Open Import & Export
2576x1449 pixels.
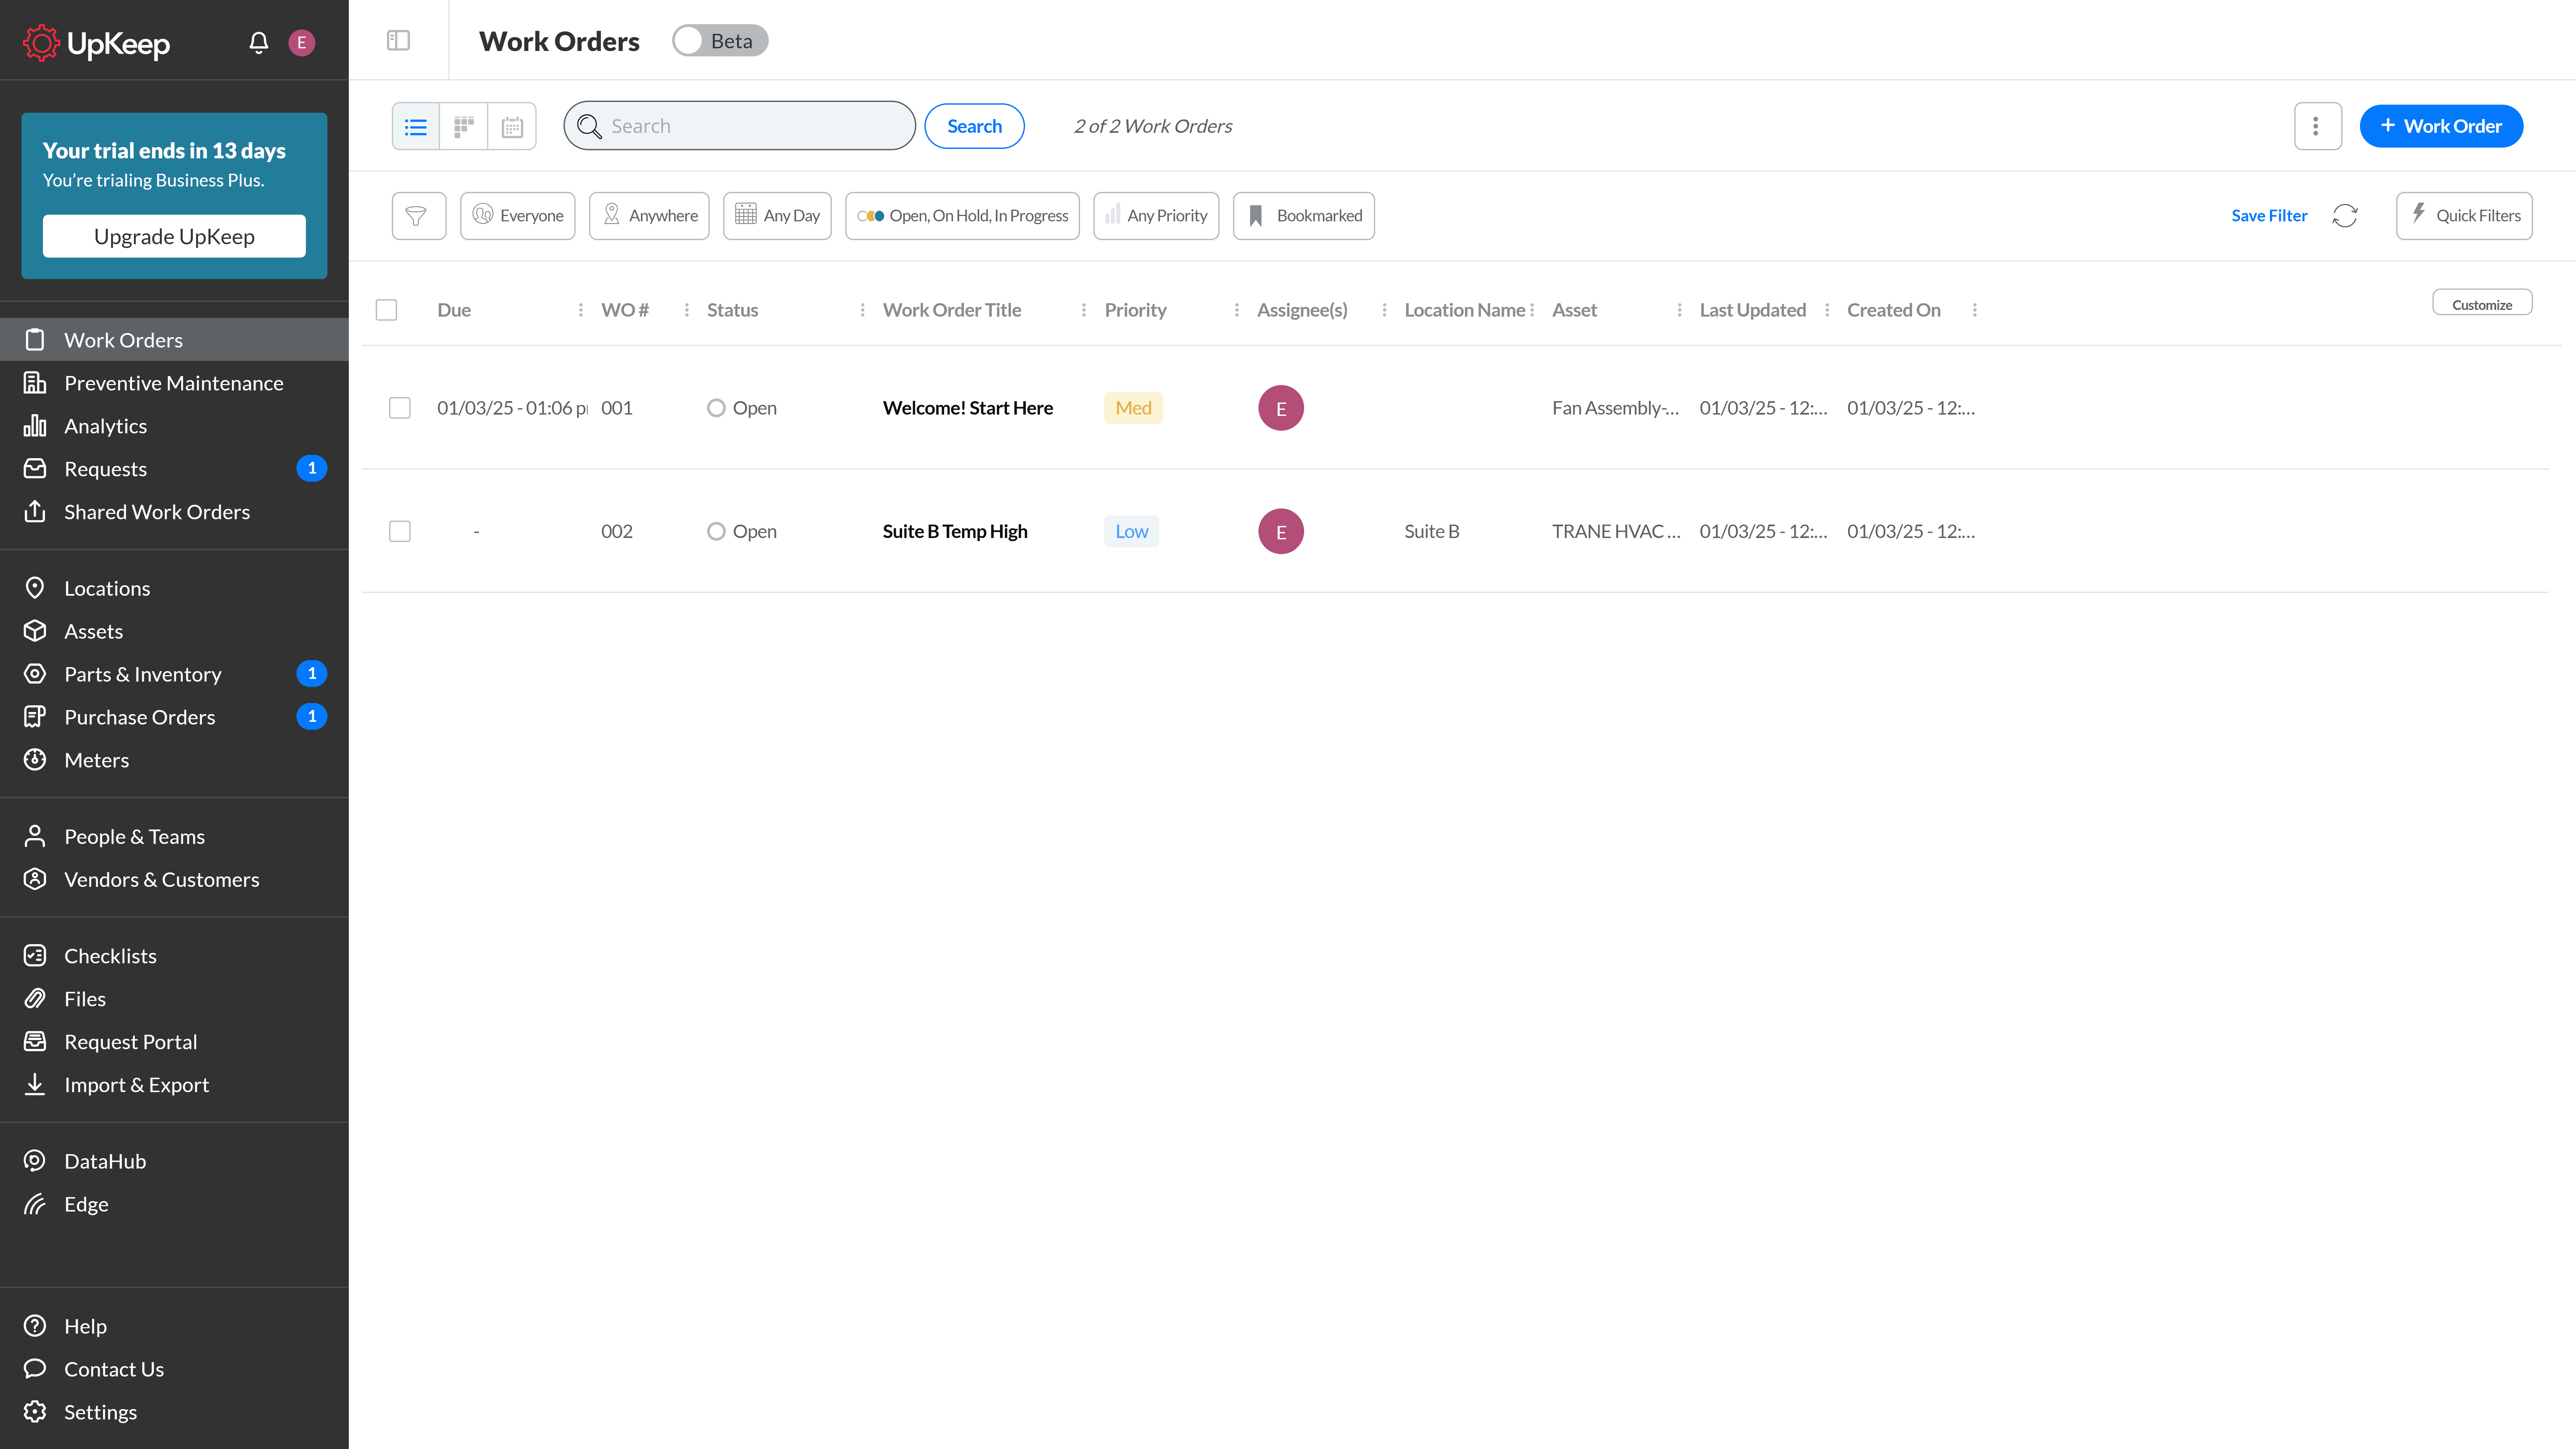pos(174,1085)
